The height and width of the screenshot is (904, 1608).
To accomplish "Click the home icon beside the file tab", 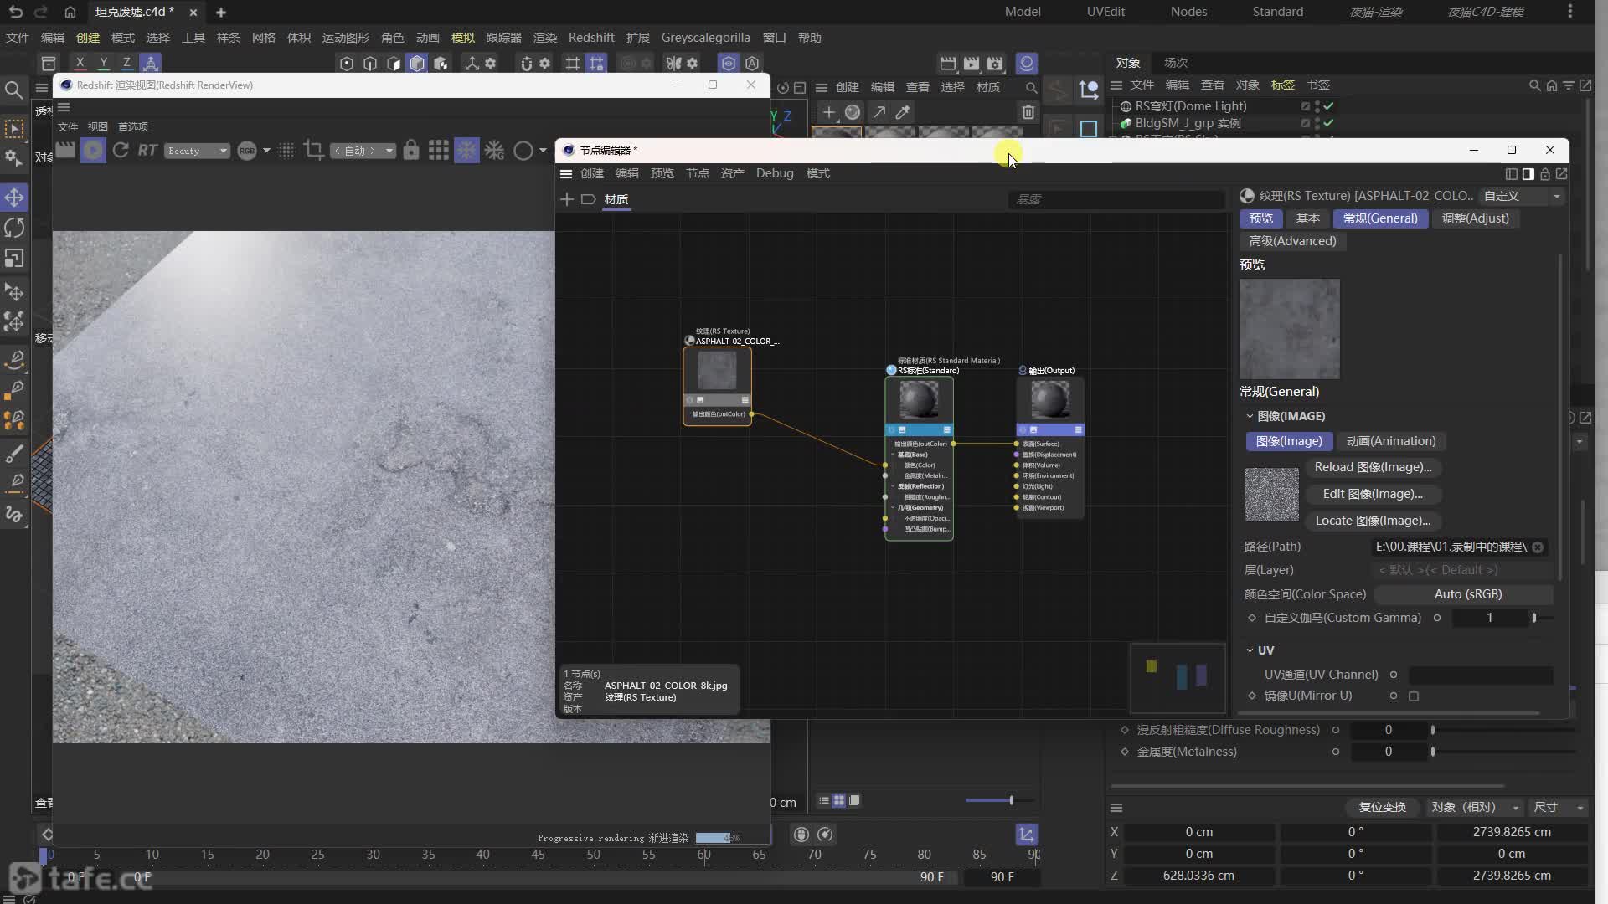I will pyautogui.click(x=70, y=12).
